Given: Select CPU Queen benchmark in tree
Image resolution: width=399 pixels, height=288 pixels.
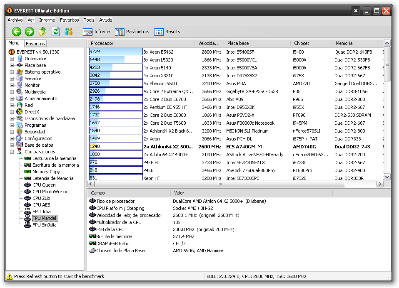Looking at the screenshot, I should [x=44, y=185].
